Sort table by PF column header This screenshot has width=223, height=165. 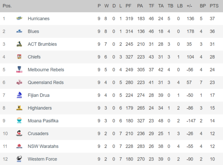click(x=128, y=6)
